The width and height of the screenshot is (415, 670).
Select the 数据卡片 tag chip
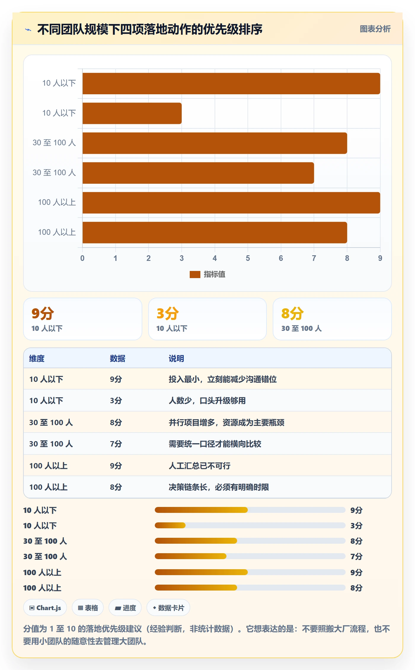168,608
